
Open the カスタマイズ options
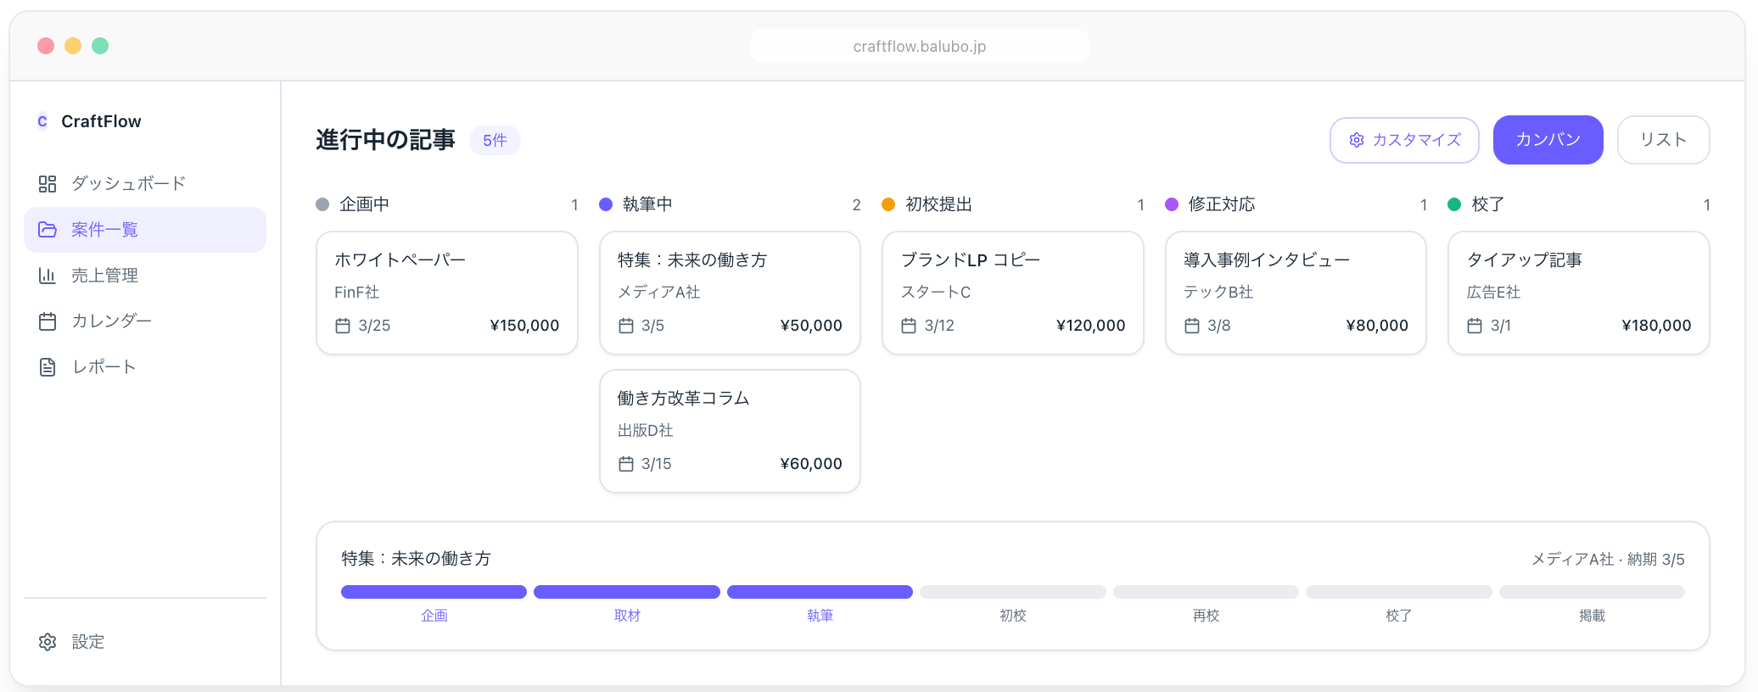tap(1404, 140)
